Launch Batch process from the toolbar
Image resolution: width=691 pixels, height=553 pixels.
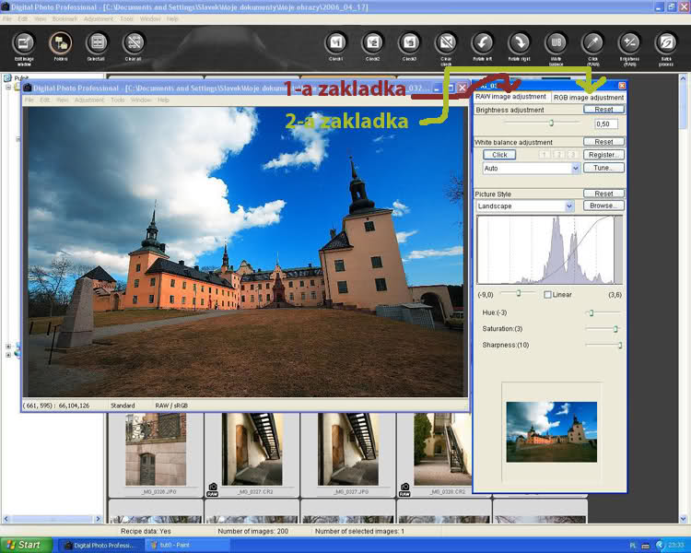point(666,43)
